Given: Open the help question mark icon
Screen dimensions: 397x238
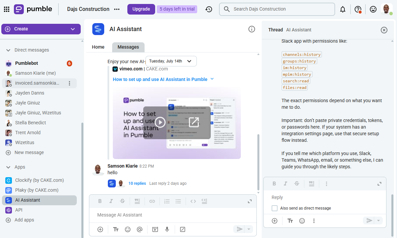Looking at the screenshot, I should pyautogui.click(x=358, y=10).
